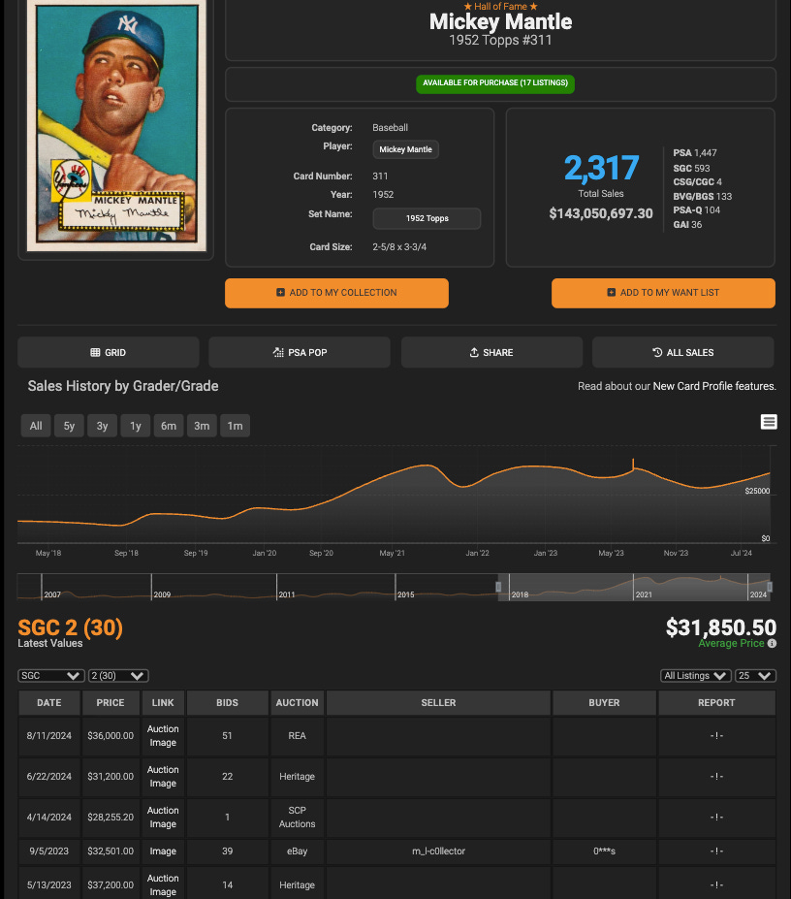Open the 2 (30) grade dropdown
This screenshot has height=899, width=791.
(118, 676)
